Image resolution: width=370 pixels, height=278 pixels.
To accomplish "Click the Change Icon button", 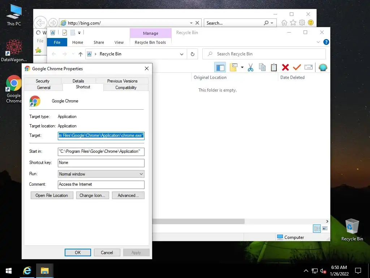I will coord(92,195).
